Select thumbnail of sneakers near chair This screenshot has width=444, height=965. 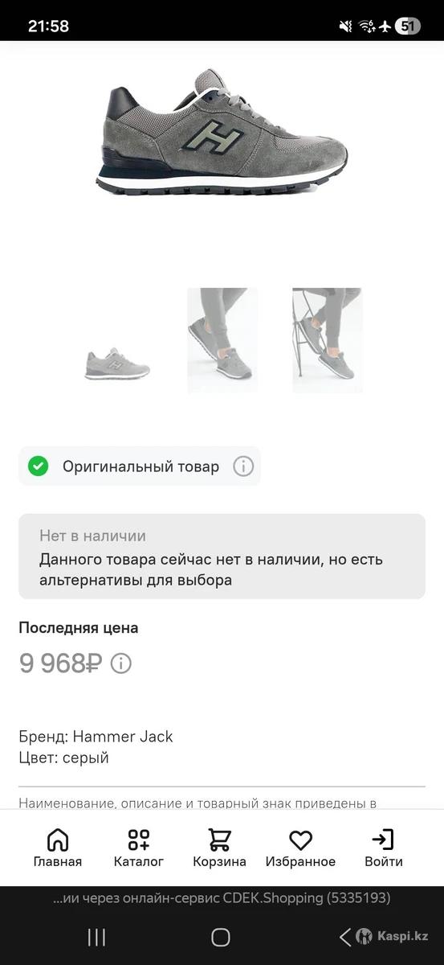(x=328, y=340)
